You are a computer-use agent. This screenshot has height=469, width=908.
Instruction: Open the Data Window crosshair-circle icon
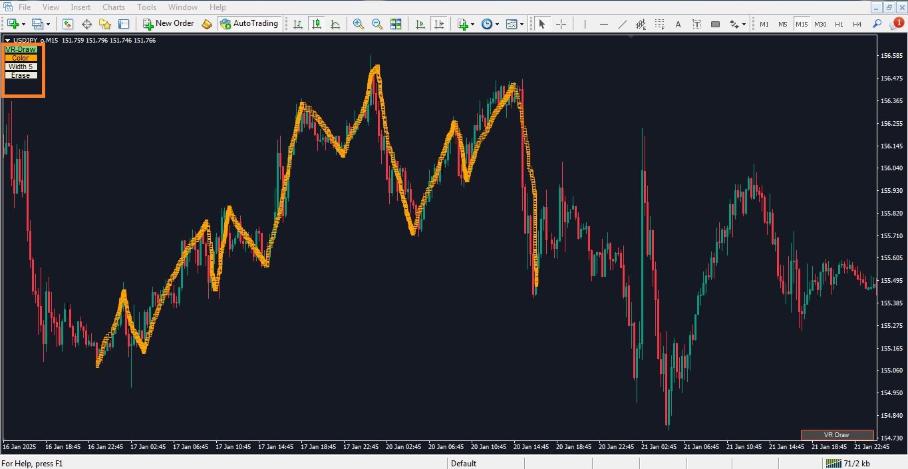86,24
